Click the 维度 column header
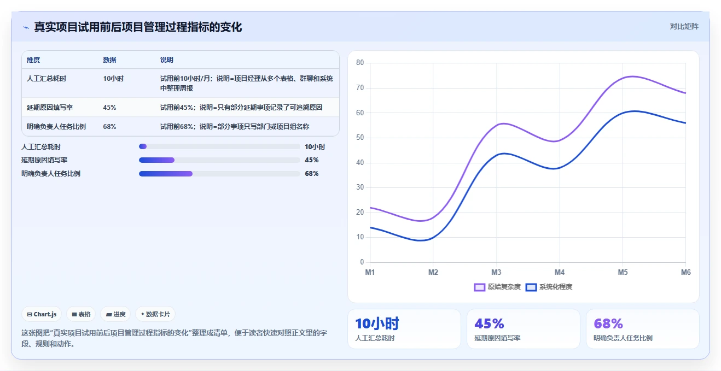Viewport: 721px width, 371px height. (x=33, y=60)
